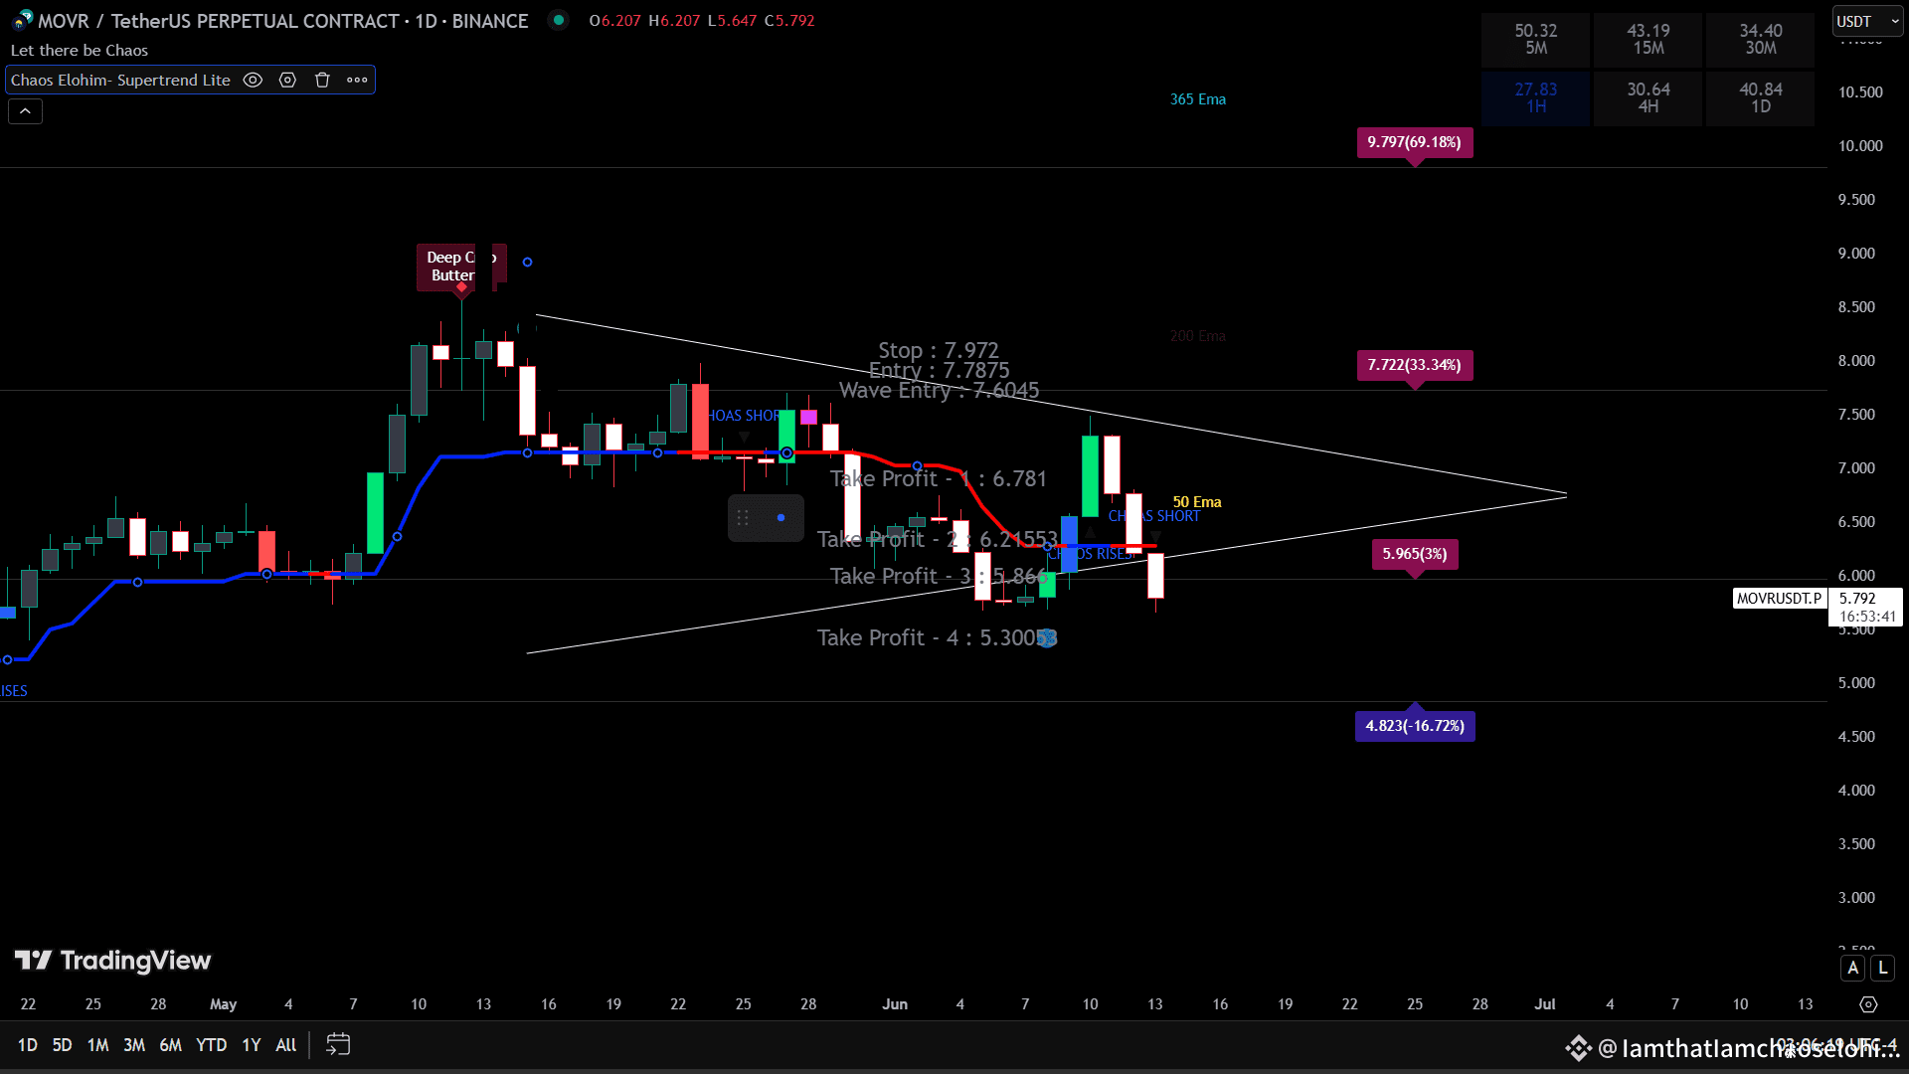Click the Take Profit - 3 text

(939, 576)
